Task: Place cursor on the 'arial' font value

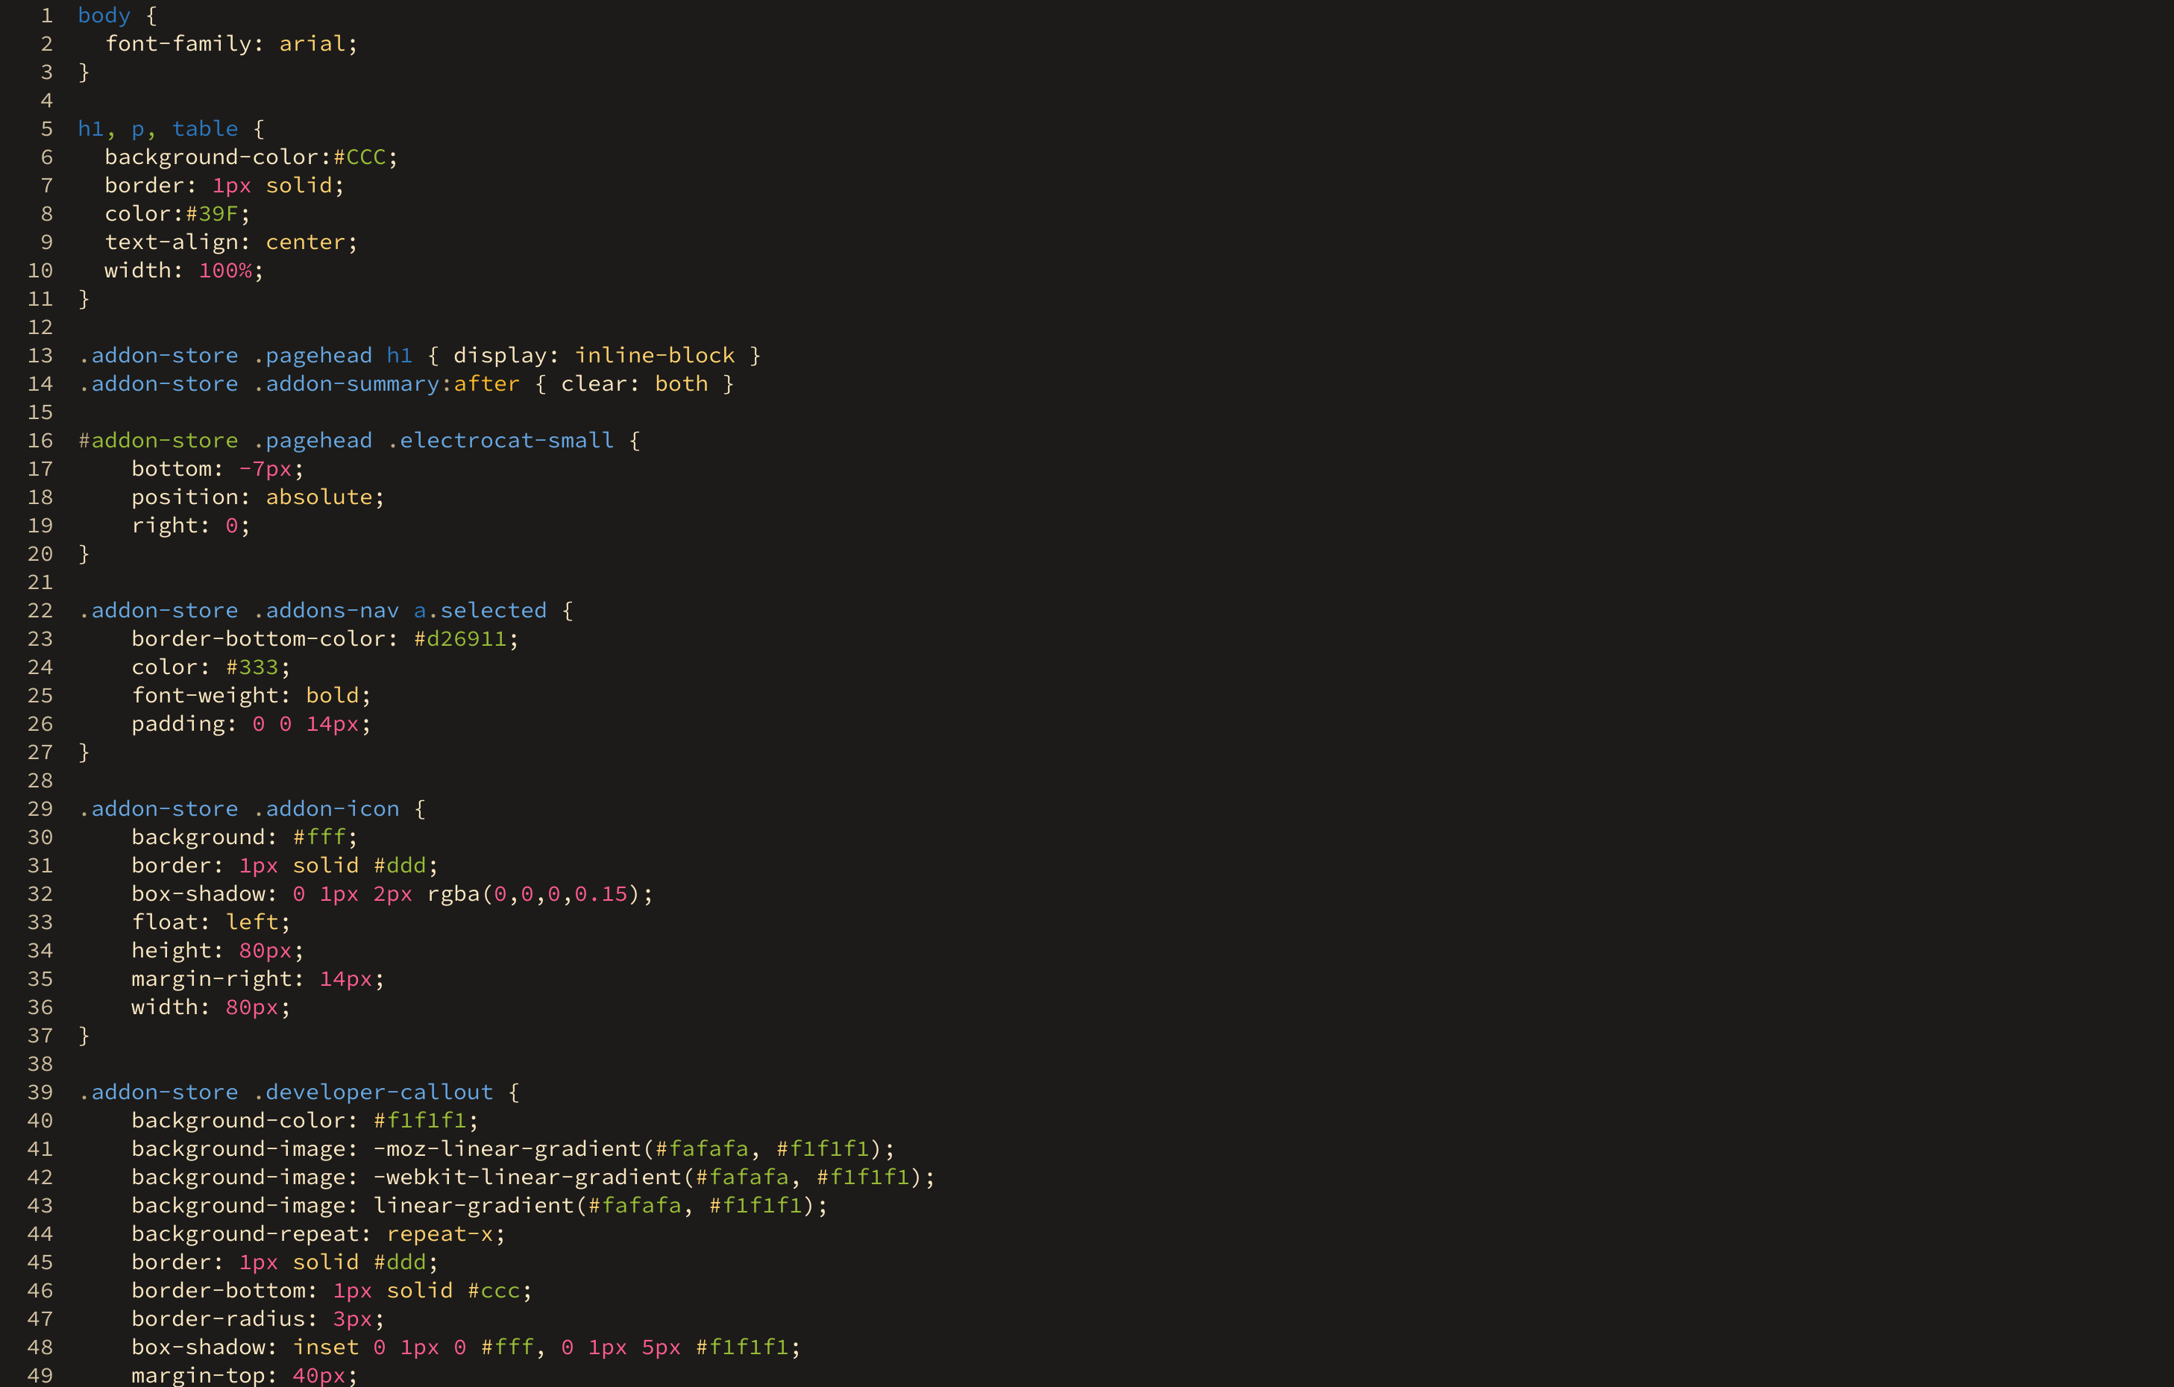Action: 312,44
